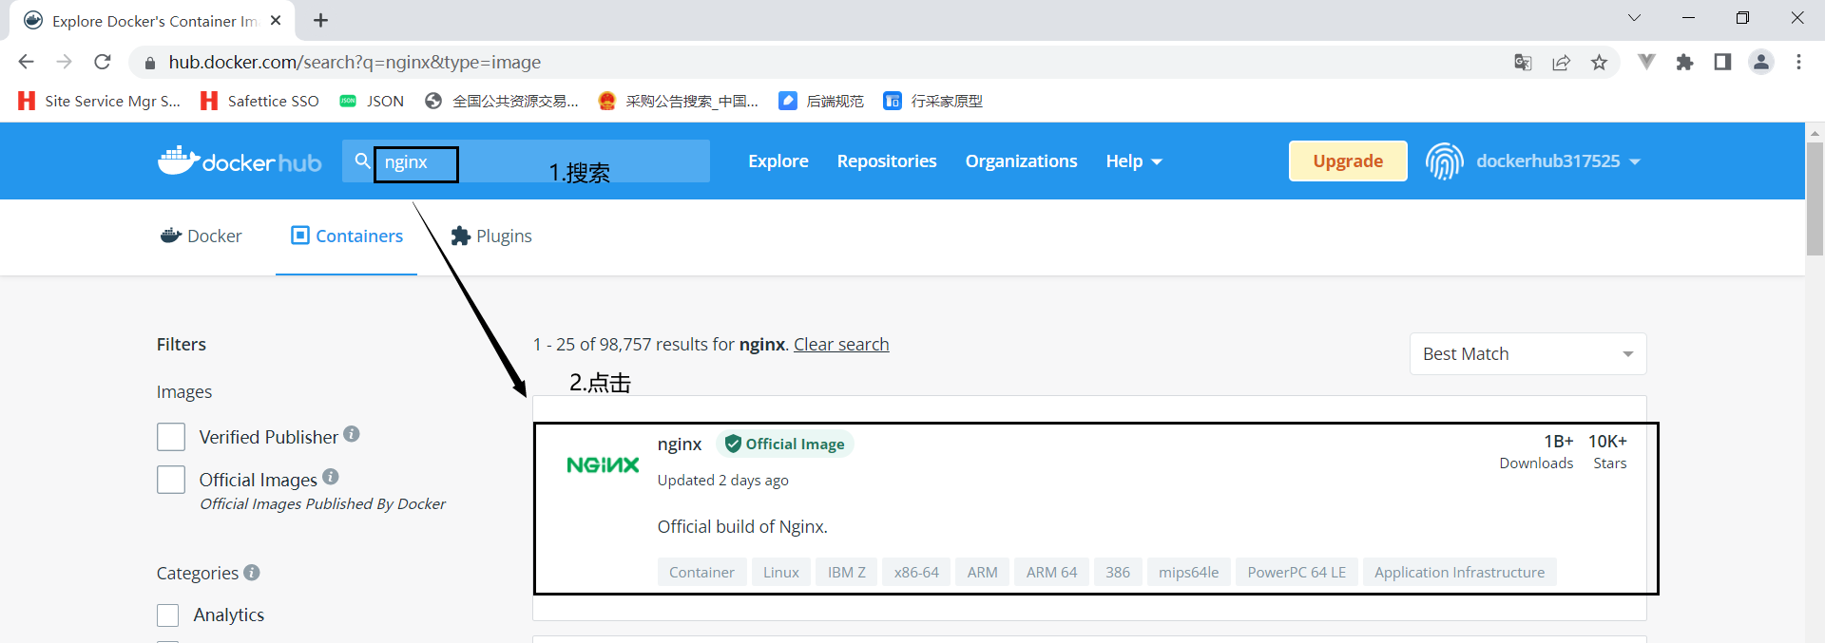1825x643 pixels.
Task: Click the site lock icon
Action: pyautogui.click(x=149, y=63)
